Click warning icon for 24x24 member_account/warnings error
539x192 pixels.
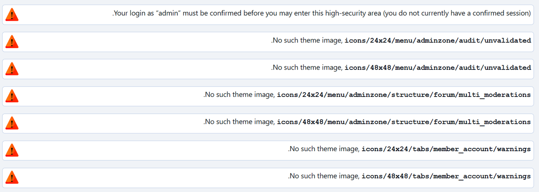[x=12, y=150]
